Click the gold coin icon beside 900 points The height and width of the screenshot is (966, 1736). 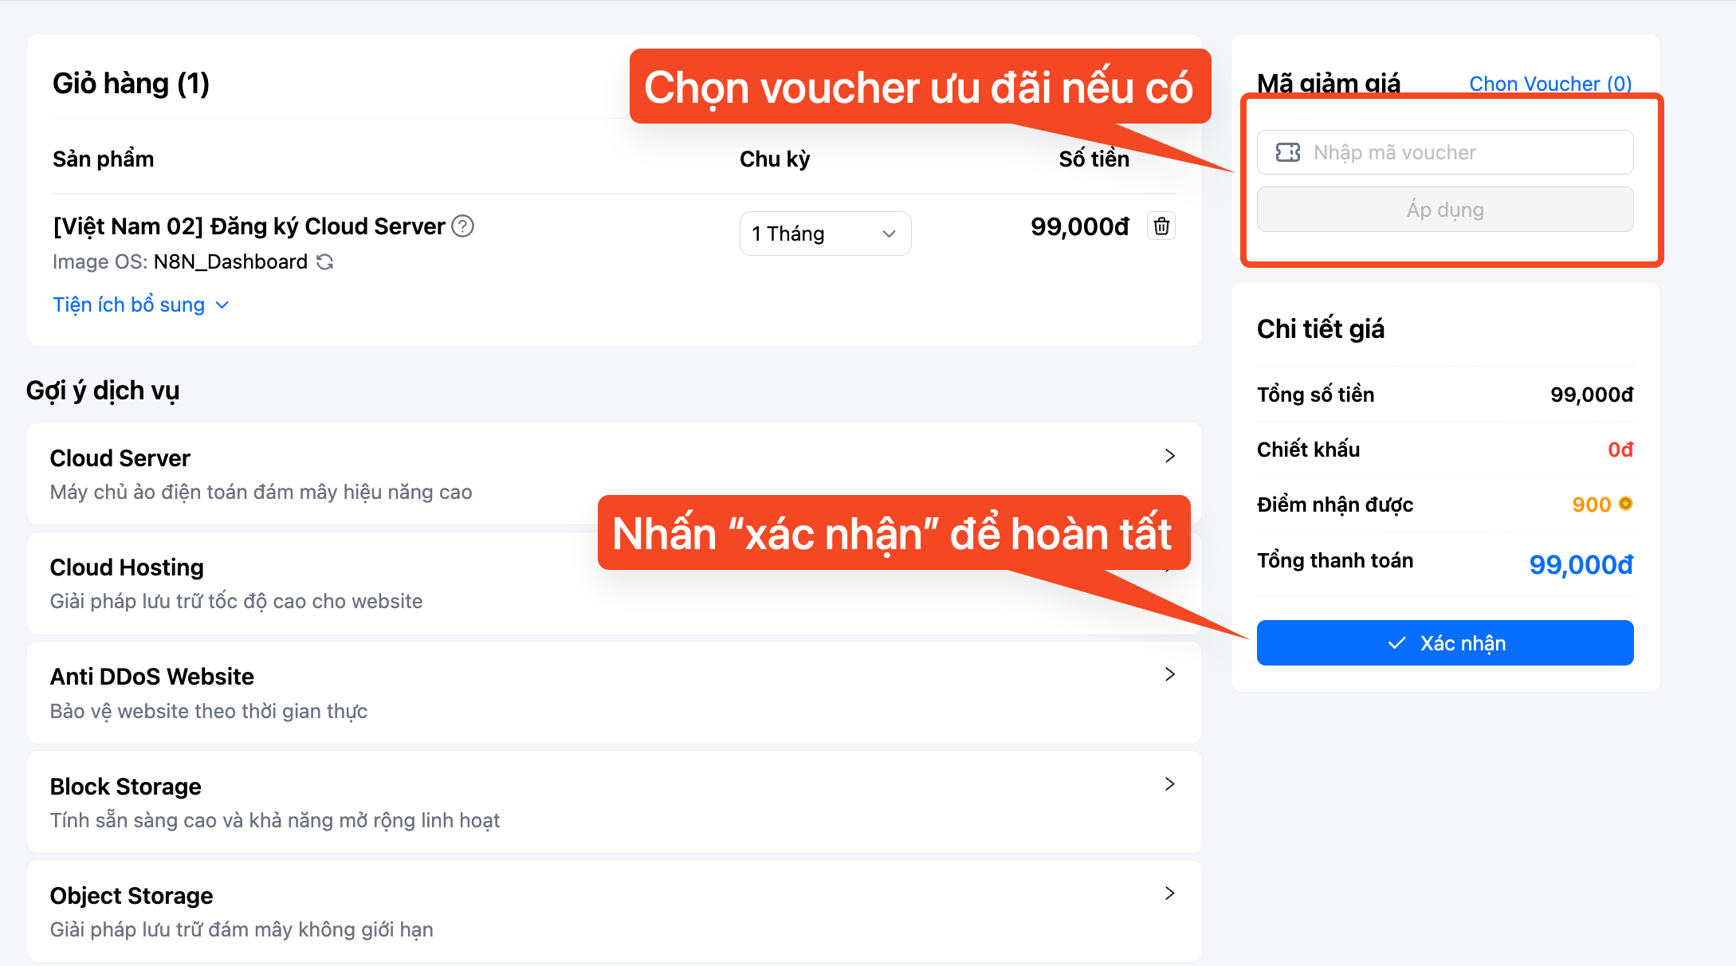pyautogui.click(x=1625, y=504)
